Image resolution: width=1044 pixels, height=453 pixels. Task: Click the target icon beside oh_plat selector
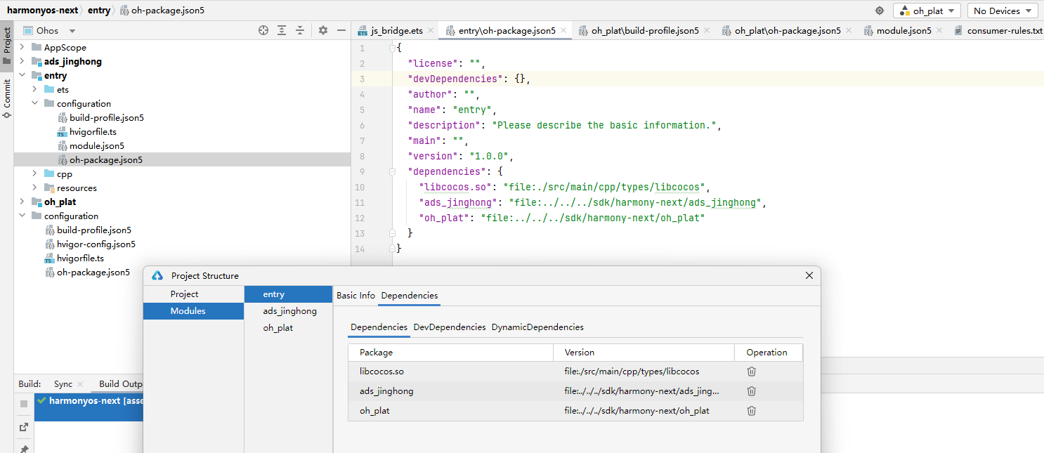tap(879, 11)
